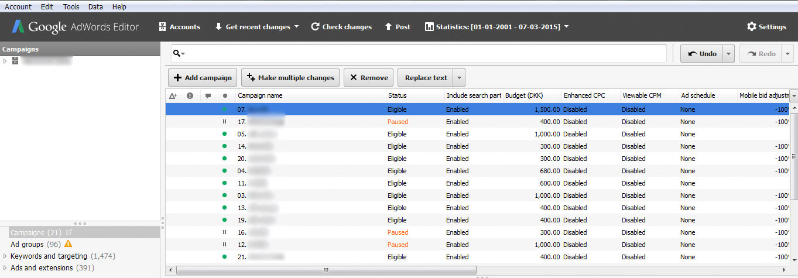Click the Make multiple changes button
798x278 pixels.
point(290,78)
